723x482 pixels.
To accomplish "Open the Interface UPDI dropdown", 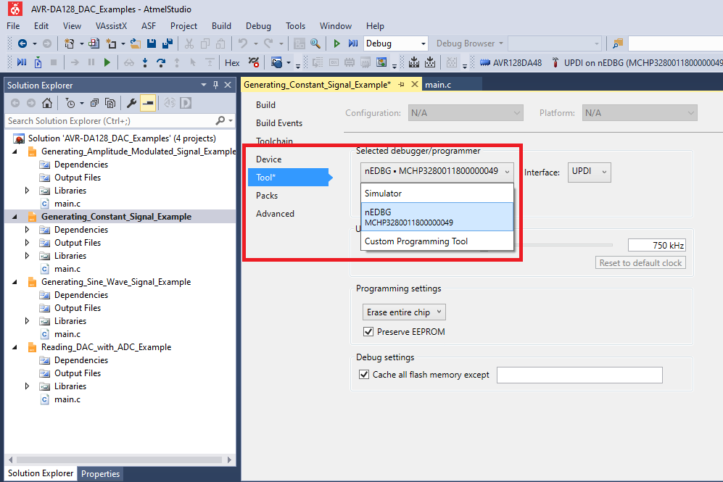I will coord(590,172).
